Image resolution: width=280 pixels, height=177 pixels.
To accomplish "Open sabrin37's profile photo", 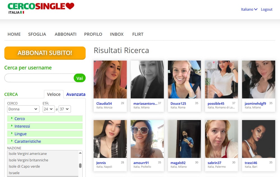I will [221, 139].
